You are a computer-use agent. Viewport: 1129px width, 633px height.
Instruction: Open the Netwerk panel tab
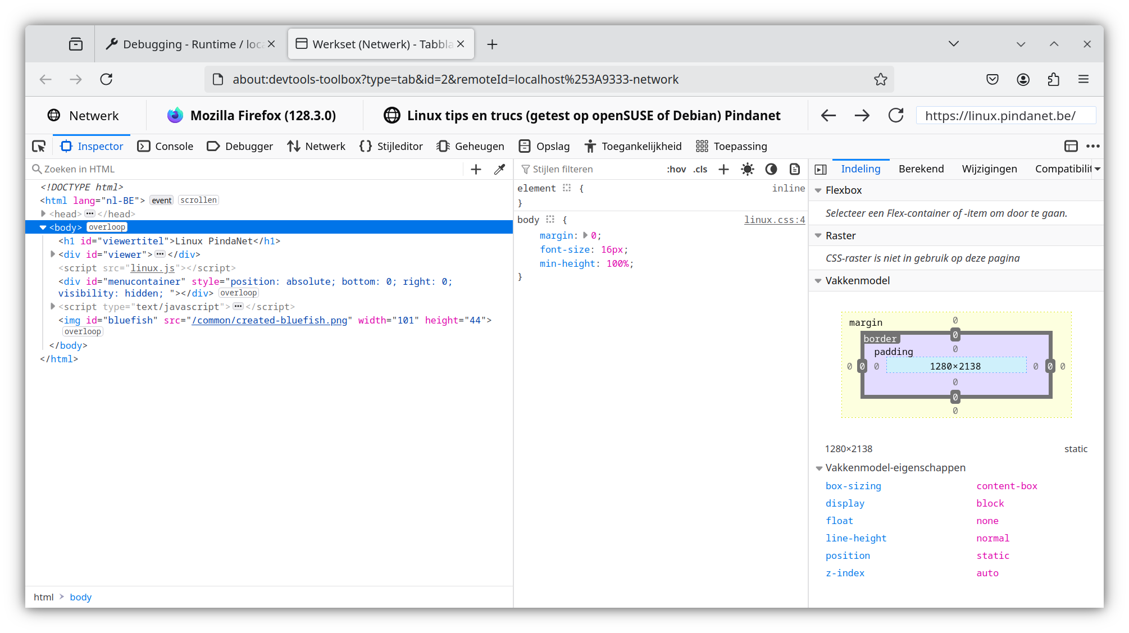pos(316,146)
